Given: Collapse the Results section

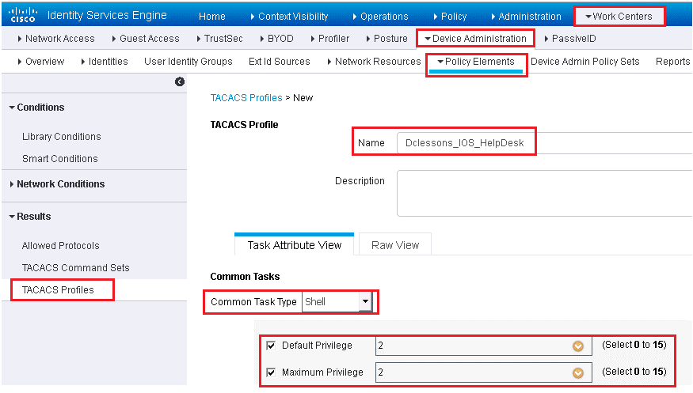Looking at the screenshot, I should pos(30,217).
